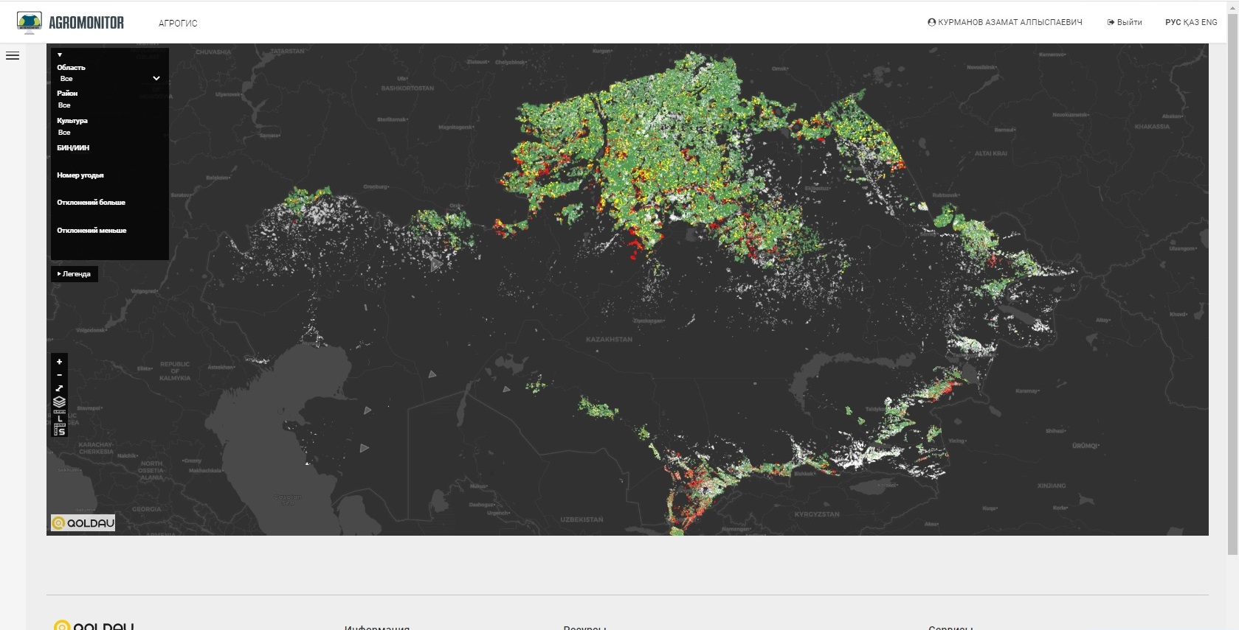Open the hamburger sidebar menu
The width and height of the screenshot is (1239, 630).
tap(13, 56)
